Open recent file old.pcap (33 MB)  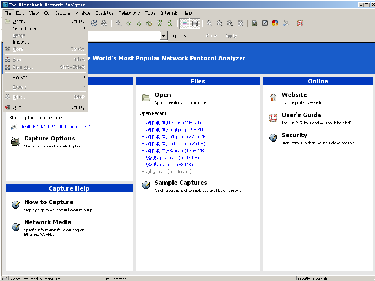coord(167,164)
